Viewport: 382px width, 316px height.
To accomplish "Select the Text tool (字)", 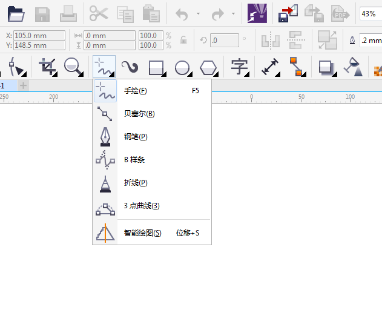I will click(240, 67).
